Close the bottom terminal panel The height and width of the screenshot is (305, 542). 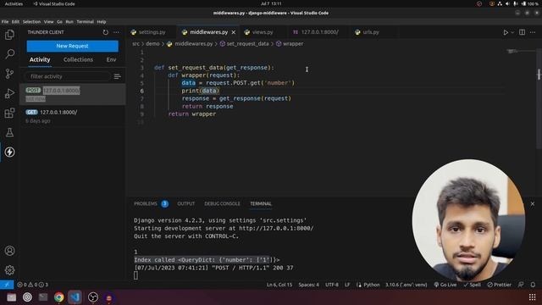click(x=533, y=203)
